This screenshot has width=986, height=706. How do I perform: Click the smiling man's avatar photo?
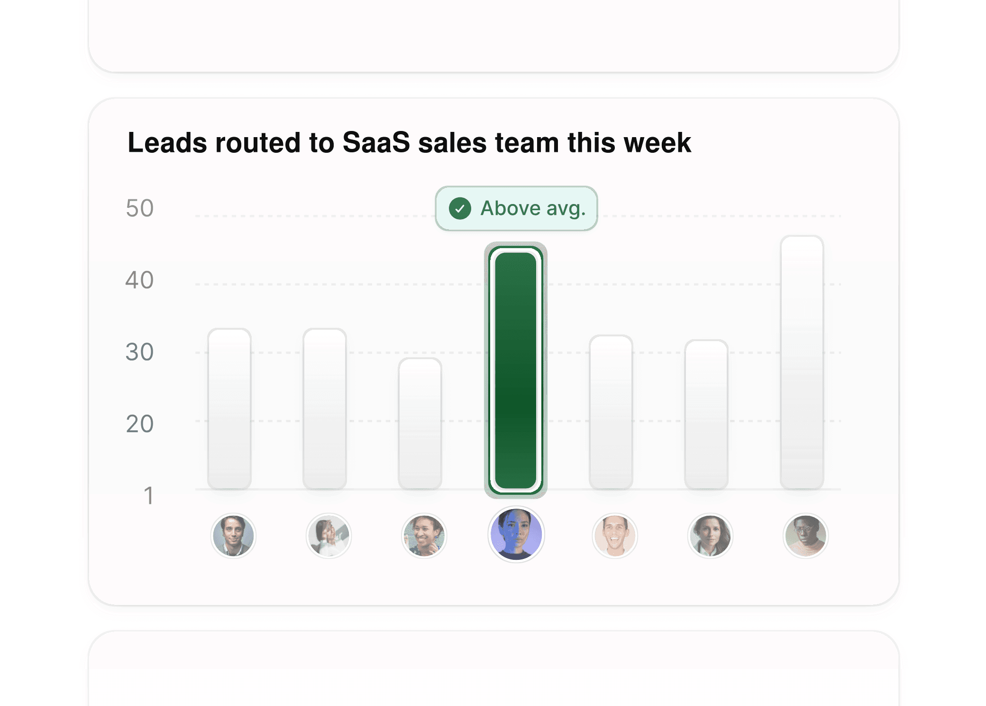coord(614,535)
